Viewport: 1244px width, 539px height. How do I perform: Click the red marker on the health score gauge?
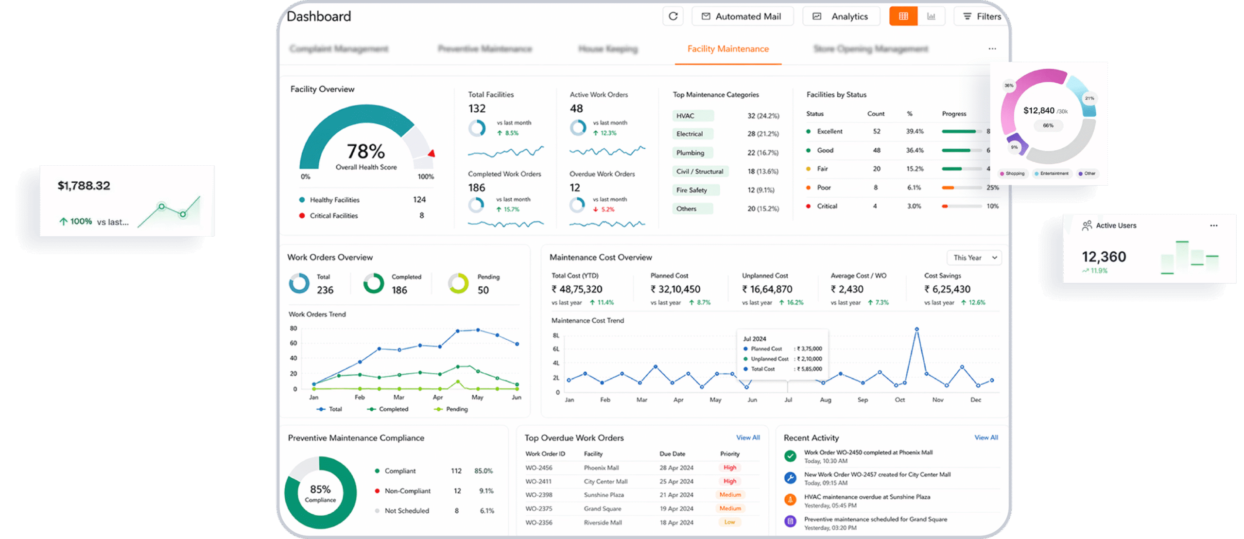click(x=432, y=153)
